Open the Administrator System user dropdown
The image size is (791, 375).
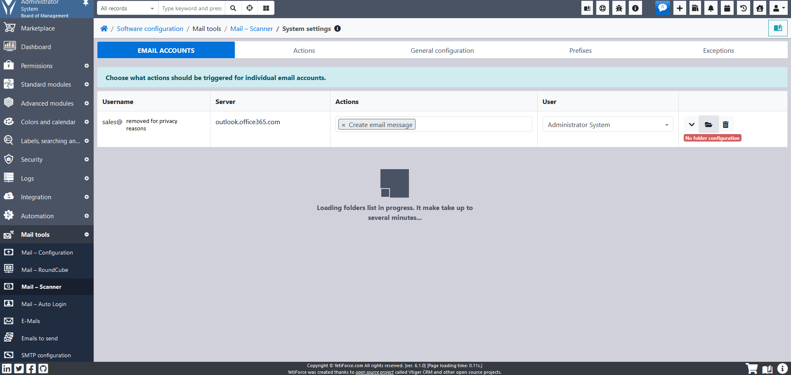click(x=607, y=124)
